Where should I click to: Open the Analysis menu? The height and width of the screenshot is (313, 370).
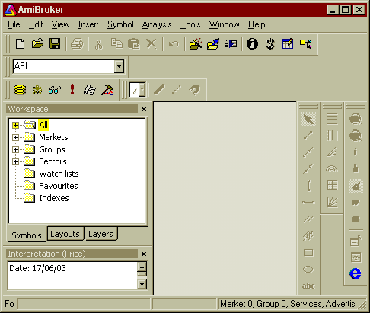[x=157, y=24]
